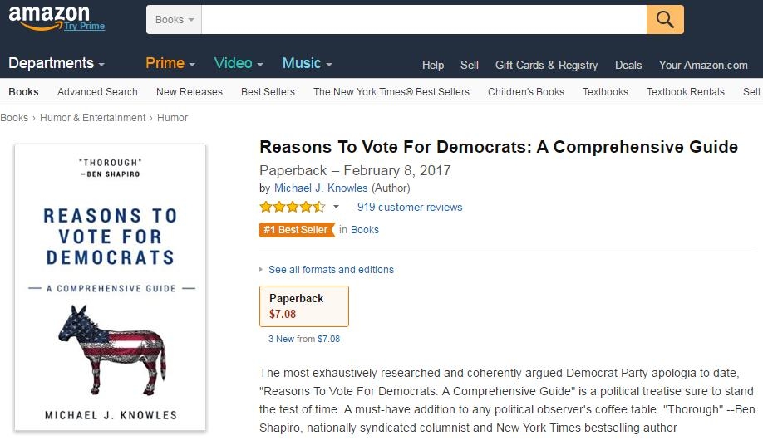Click the book cover thumbnail
This screenshot has width=763, height=445.
[111, 286]
